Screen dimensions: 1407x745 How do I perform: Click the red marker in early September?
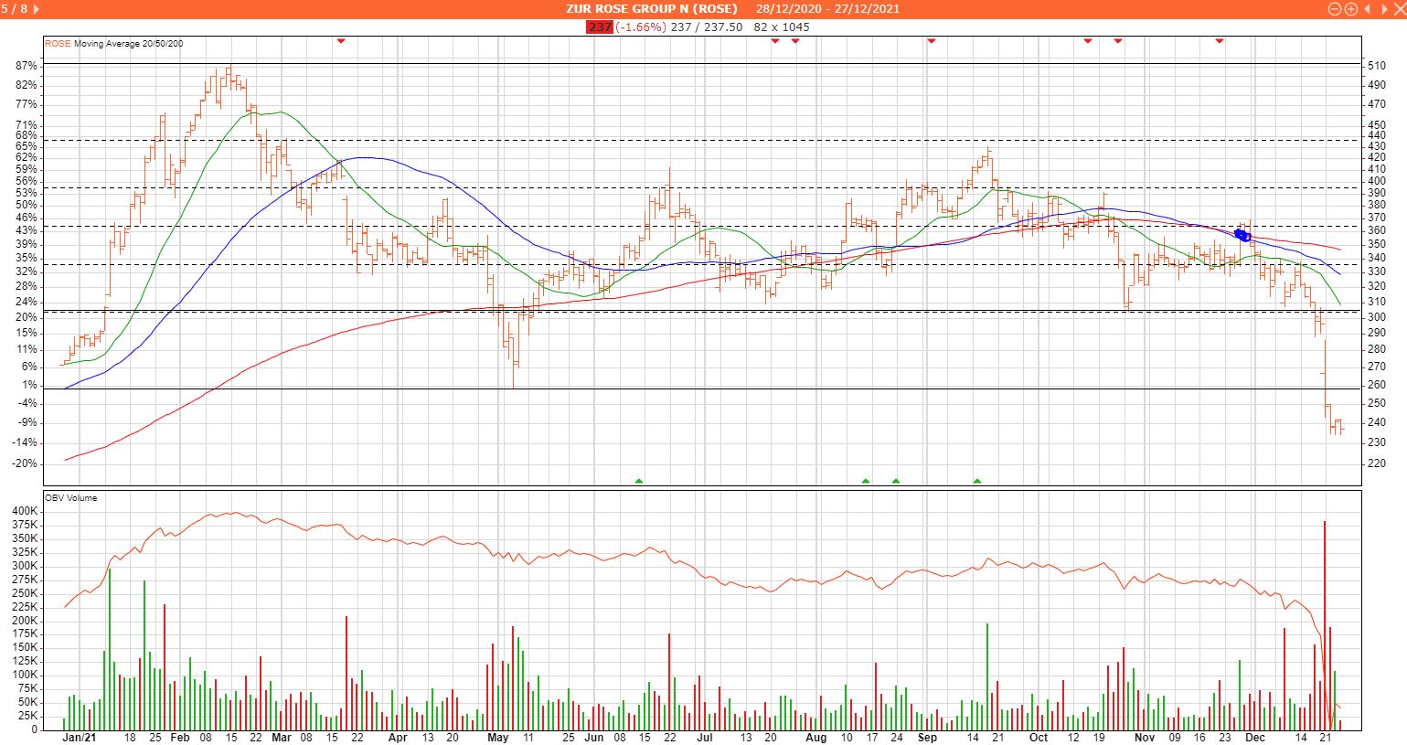pyautogui.click(x=931, y=41)
